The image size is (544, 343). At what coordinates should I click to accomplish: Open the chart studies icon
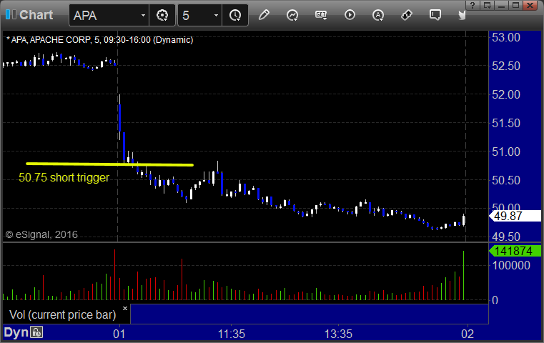[292, 15]
